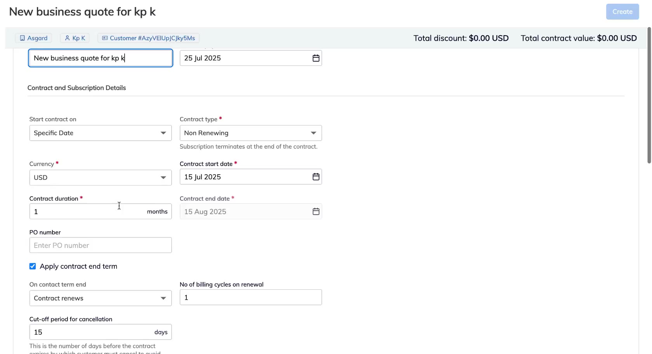Click the PO number input field
The image size is (652, 354).
point(100,246)
